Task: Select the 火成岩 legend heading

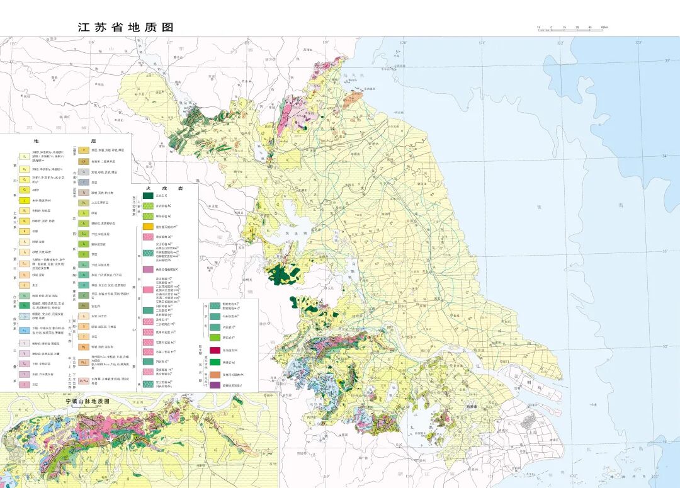Action: pos(166,187)
